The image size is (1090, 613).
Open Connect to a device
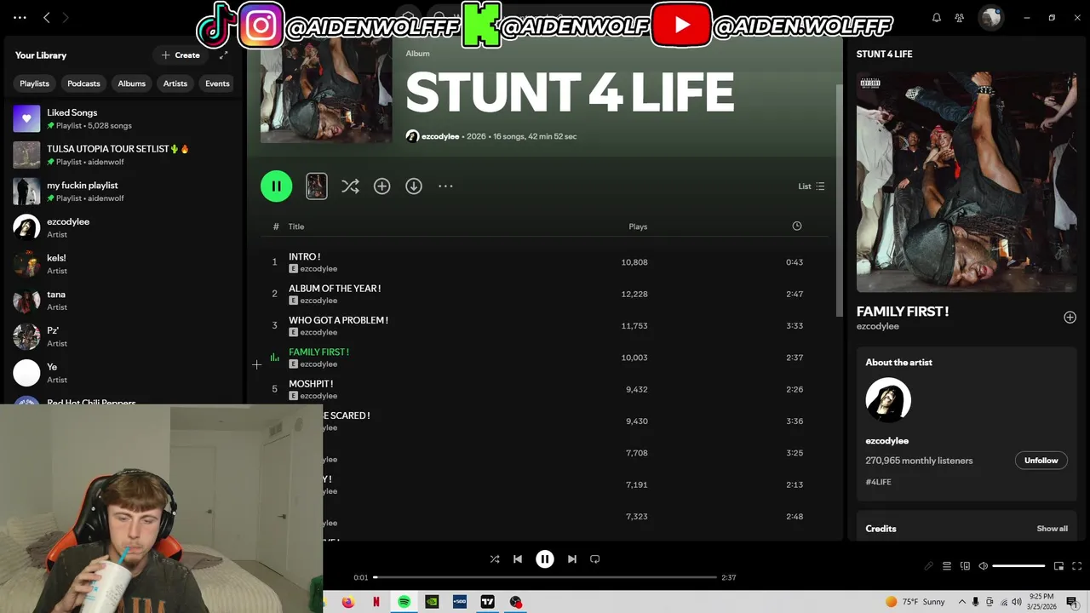tap(965, 566)
